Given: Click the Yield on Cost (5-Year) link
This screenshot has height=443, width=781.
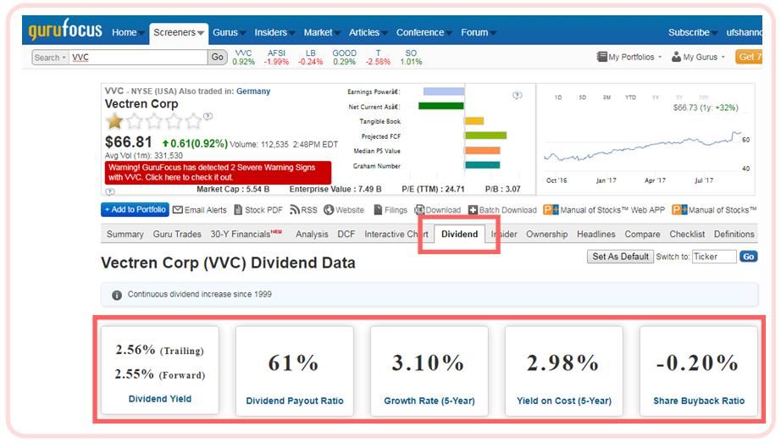Looking at the screenshot, I should tap(564, 401).
